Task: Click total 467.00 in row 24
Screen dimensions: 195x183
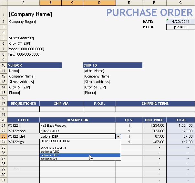Action: 180,142
